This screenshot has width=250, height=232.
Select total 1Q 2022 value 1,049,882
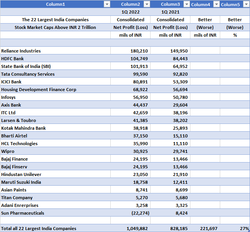130,229
